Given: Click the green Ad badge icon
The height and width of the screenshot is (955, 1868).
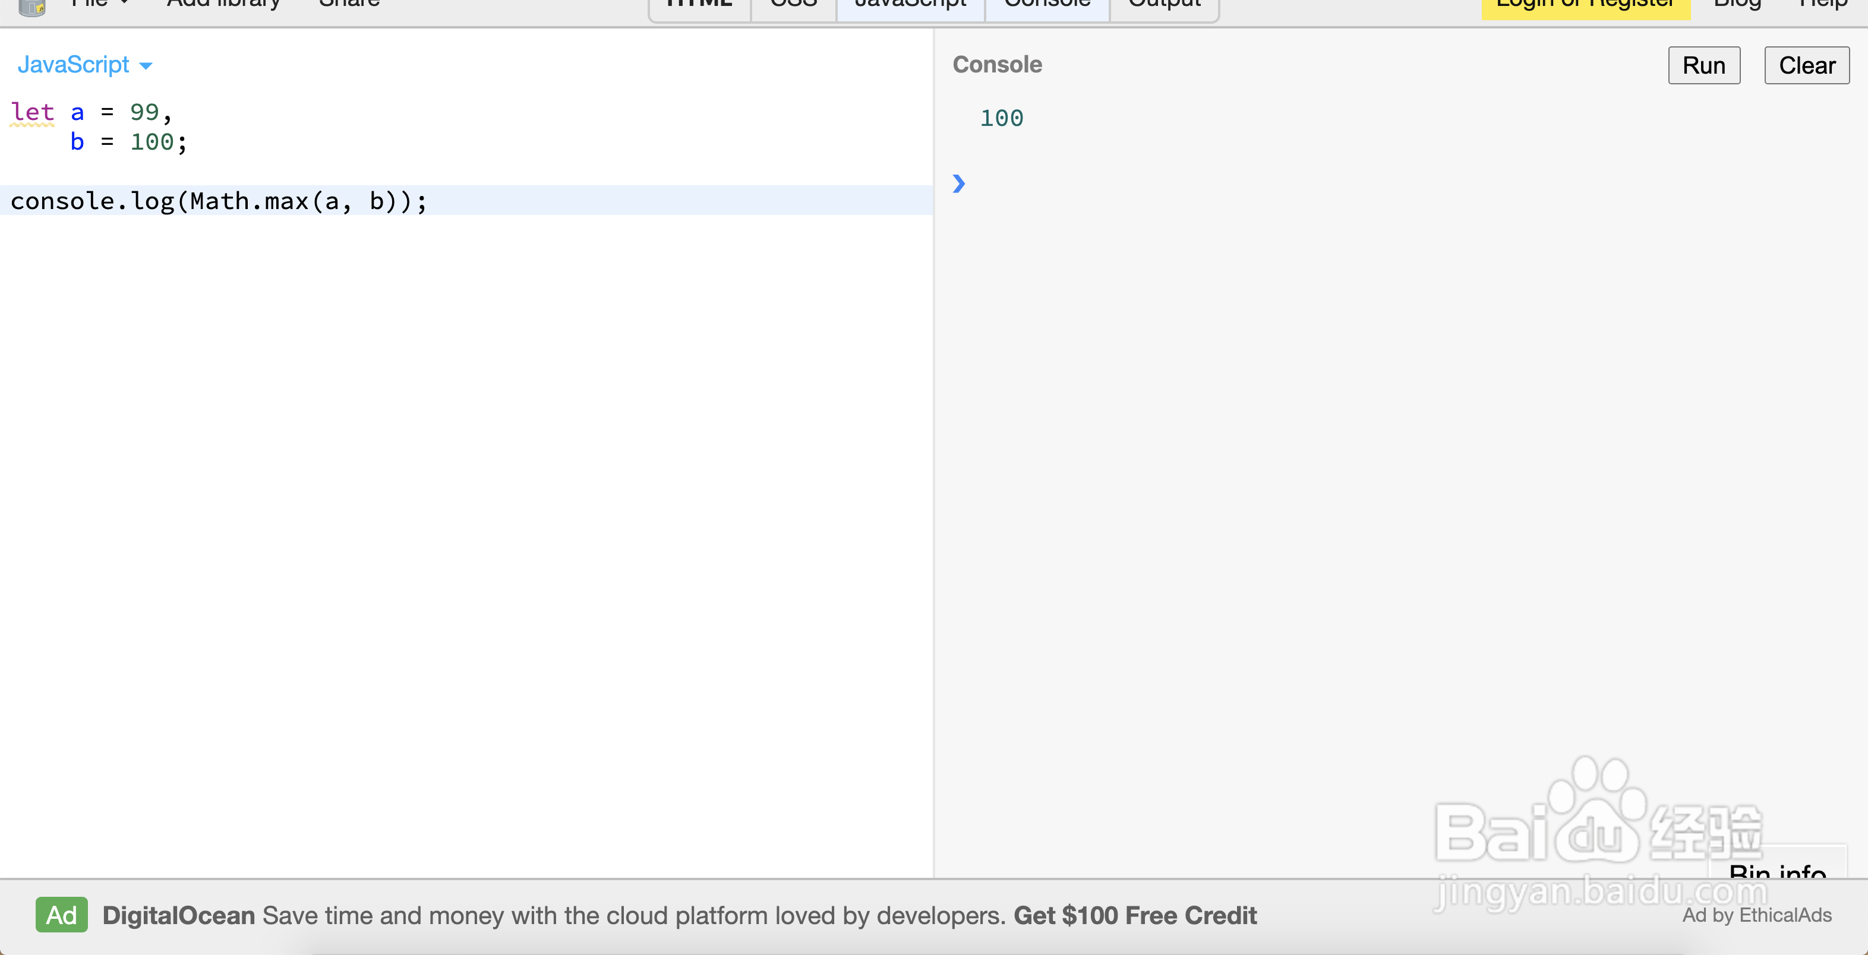Looking at the screenshot, I should [x=62, y=915].
